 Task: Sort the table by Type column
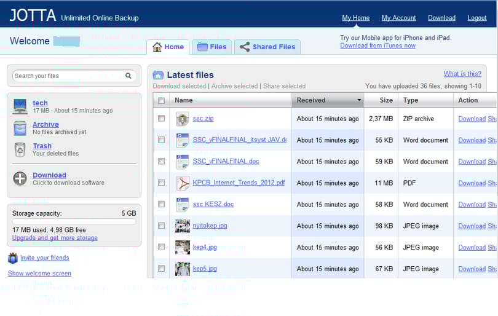pos(410,100)
